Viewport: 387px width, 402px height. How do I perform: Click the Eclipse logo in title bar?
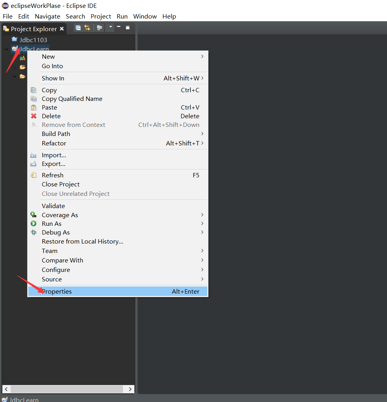point(6,6)
